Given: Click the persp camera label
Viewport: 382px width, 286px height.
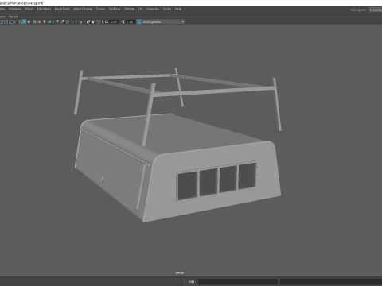Looking at the screenshot, I should pyautogui.click(x=180, y=272).
